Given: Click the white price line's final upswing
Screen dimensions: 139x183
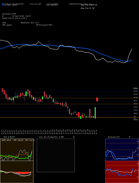Looking at the screenshot, I should pos(130,55).
